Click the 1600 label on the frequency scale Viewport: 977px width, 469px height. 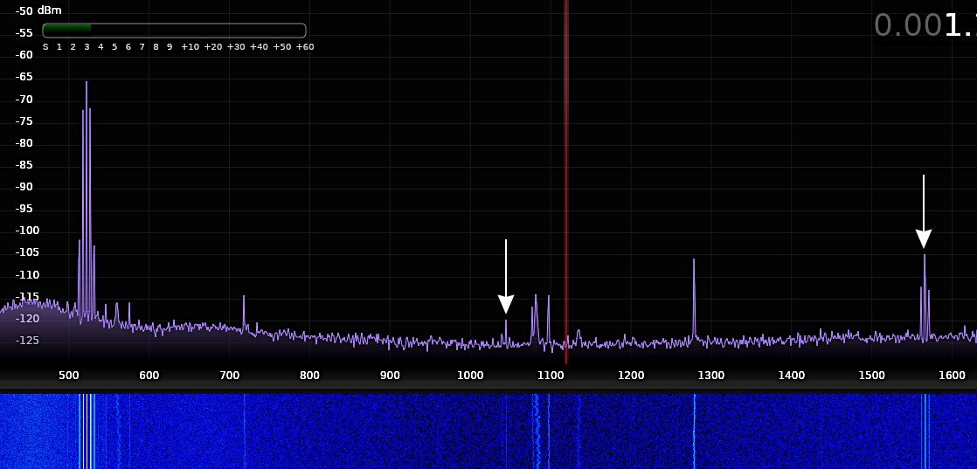point(952,376)
